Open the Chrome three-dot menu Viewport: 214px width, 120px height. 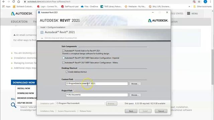point(210,2)
